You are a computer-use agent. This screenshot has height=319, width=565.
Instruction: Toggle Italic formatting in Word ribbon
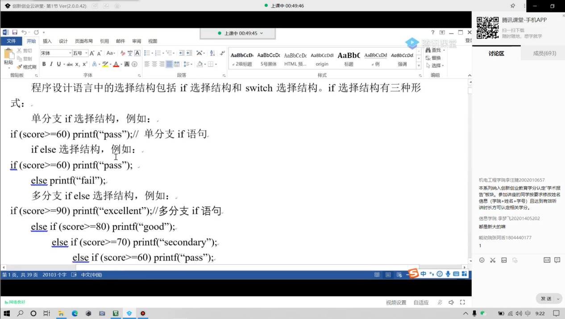coord(51,64)
